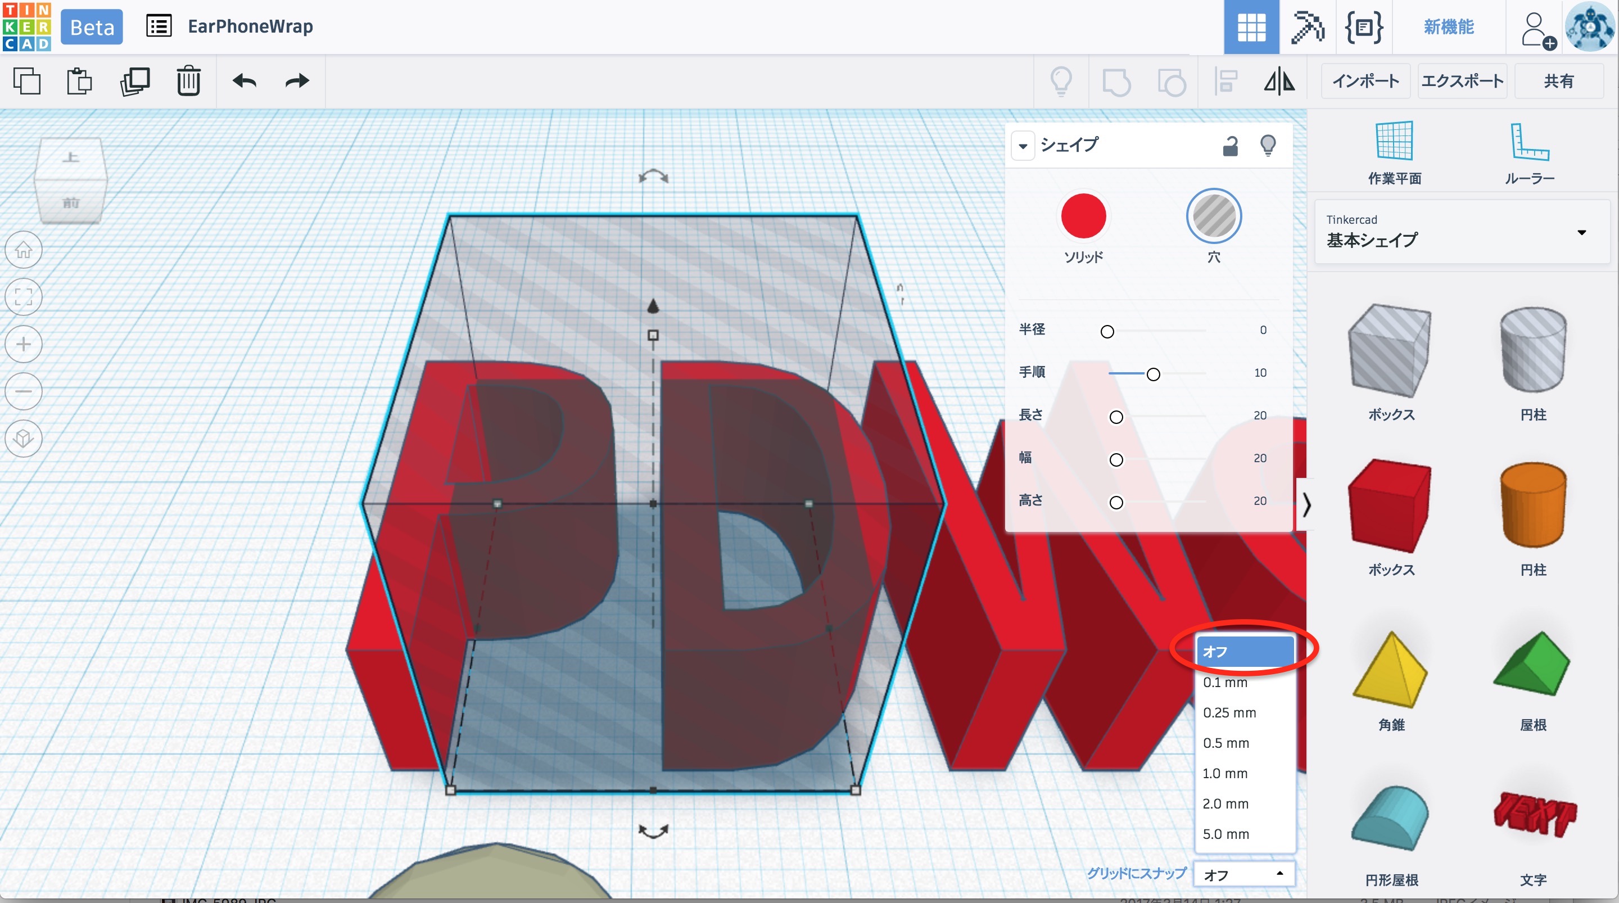
Task: Click the duplicate shapes icon
Action: pos(134,80)
